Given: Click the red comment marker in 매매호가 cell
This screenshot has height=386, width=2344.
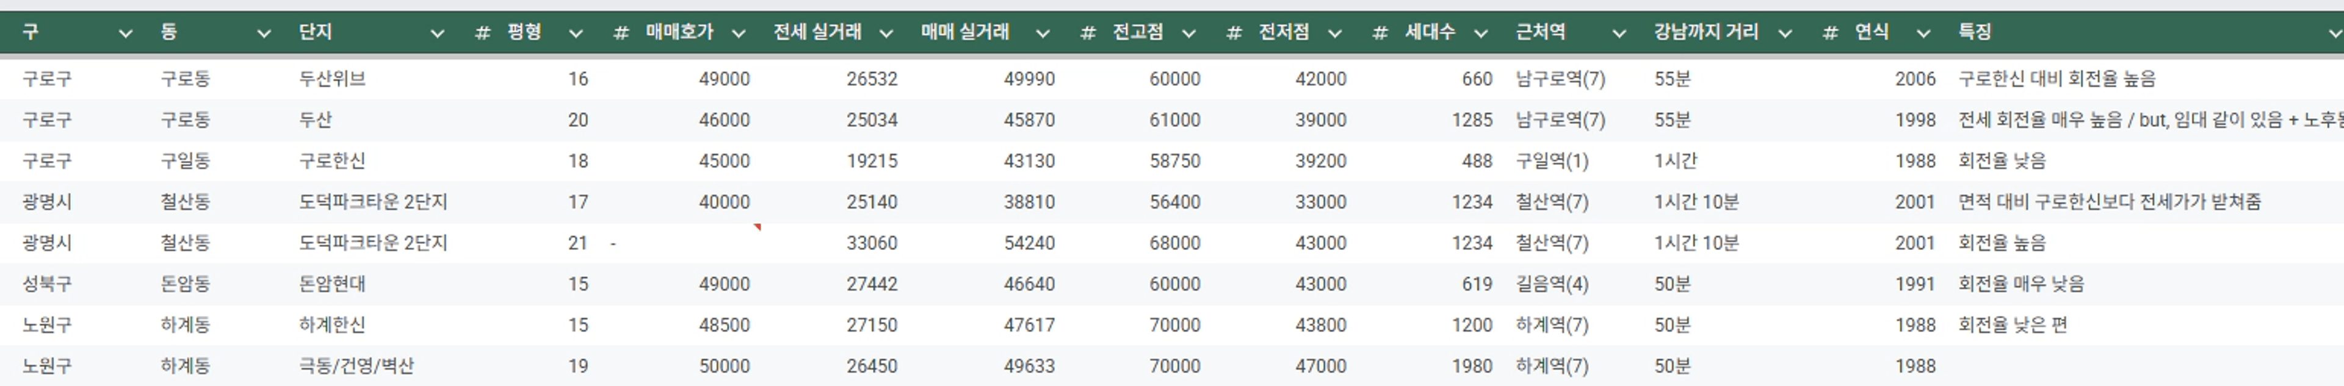Looking at the screenshot, I should click(x=757, y=227).
